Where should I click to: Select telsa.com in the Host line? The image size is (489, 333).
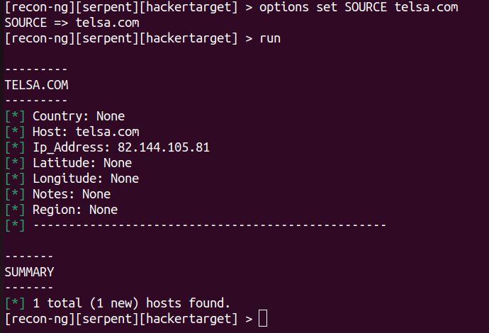(x=107, y=132)
